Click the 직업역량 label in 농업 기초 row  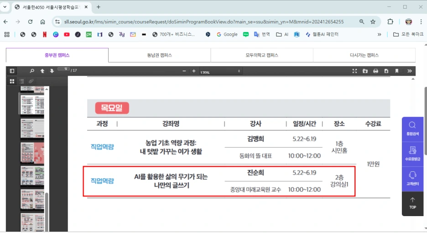102,147
